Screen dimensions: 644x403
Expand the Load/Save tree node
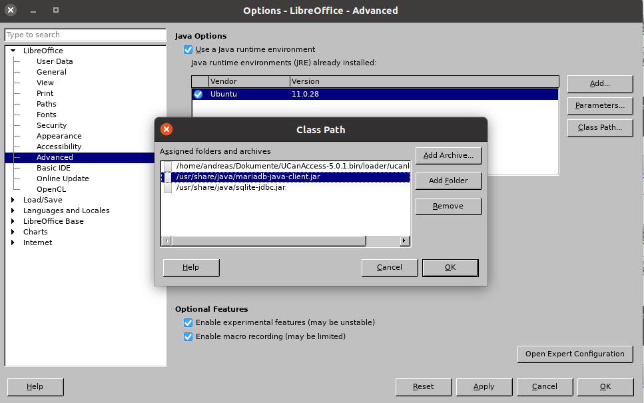(13, 200)
